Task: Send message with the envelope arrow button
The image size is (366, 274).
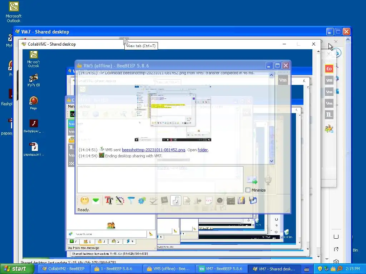Action: (x=252, y=180)
